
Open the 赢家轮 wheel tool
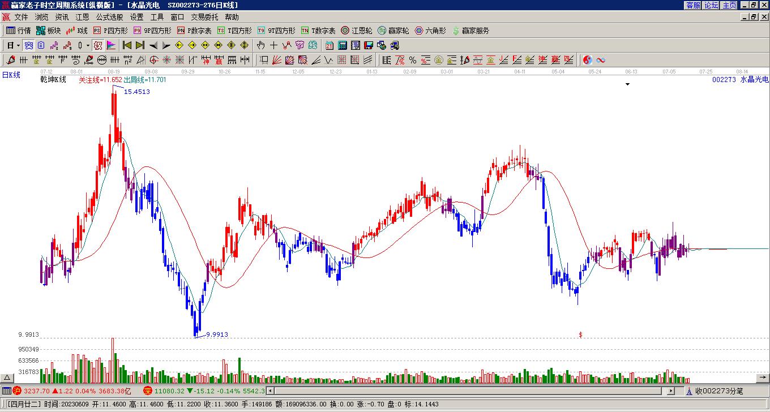tap(393, 31)
